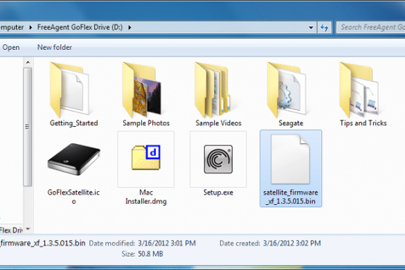This screenshot has width=405, height=270.
Task: Click navigation pane scroll up arrow
Action: (28, 62)
